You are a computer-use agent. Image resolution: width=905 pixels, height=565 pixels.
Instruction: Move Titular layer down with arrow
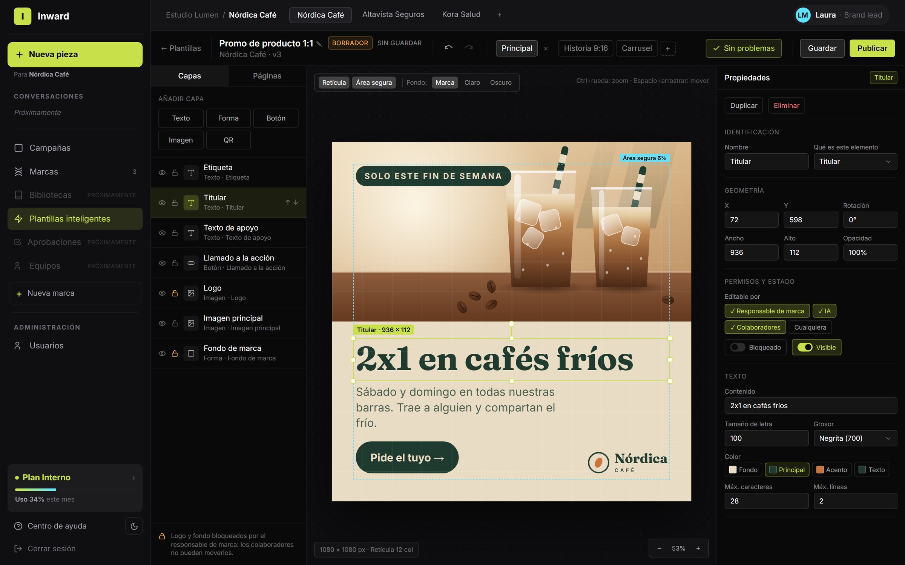(296, 202)
